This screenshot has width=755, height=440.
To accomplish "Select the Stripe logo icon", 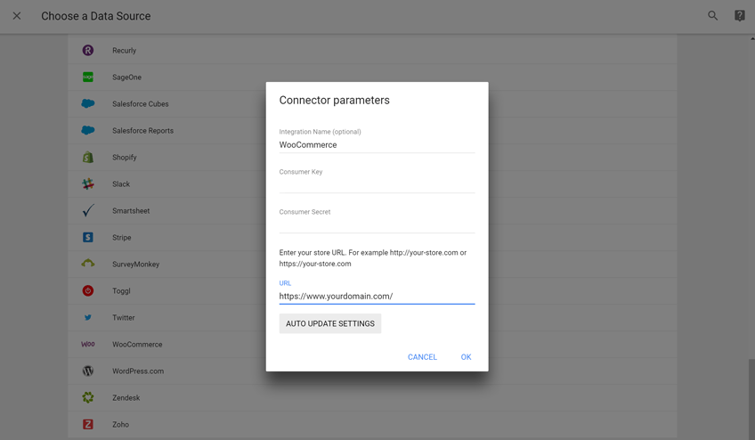I will point(87,237).
